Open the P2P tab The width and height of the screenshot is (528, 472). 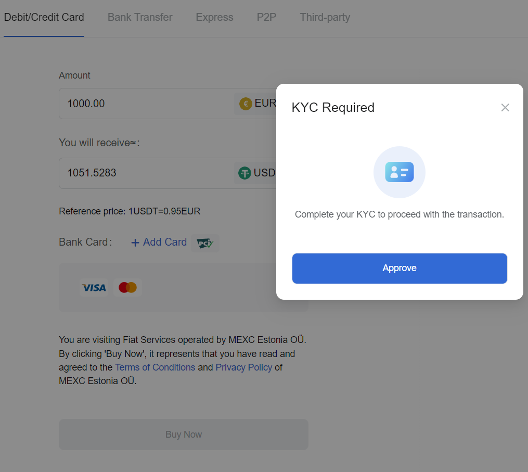pos(266,17)
